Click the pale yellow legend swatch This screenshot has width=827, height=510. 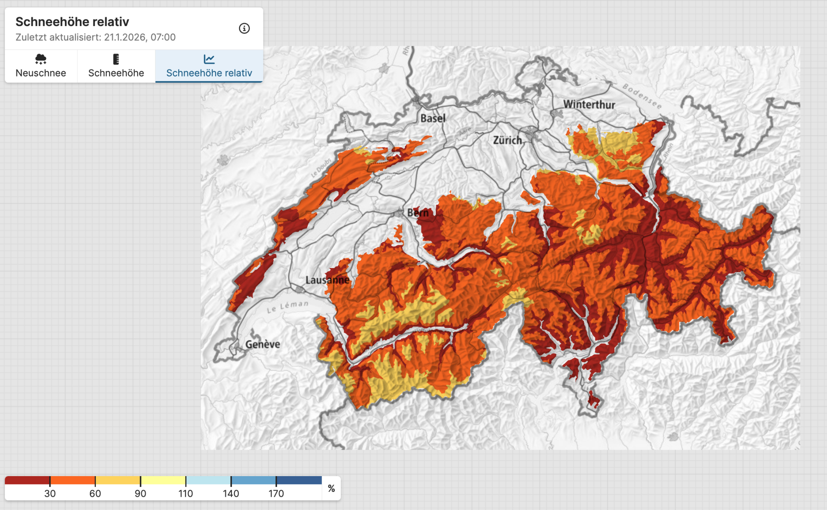[x=163, y=480]
